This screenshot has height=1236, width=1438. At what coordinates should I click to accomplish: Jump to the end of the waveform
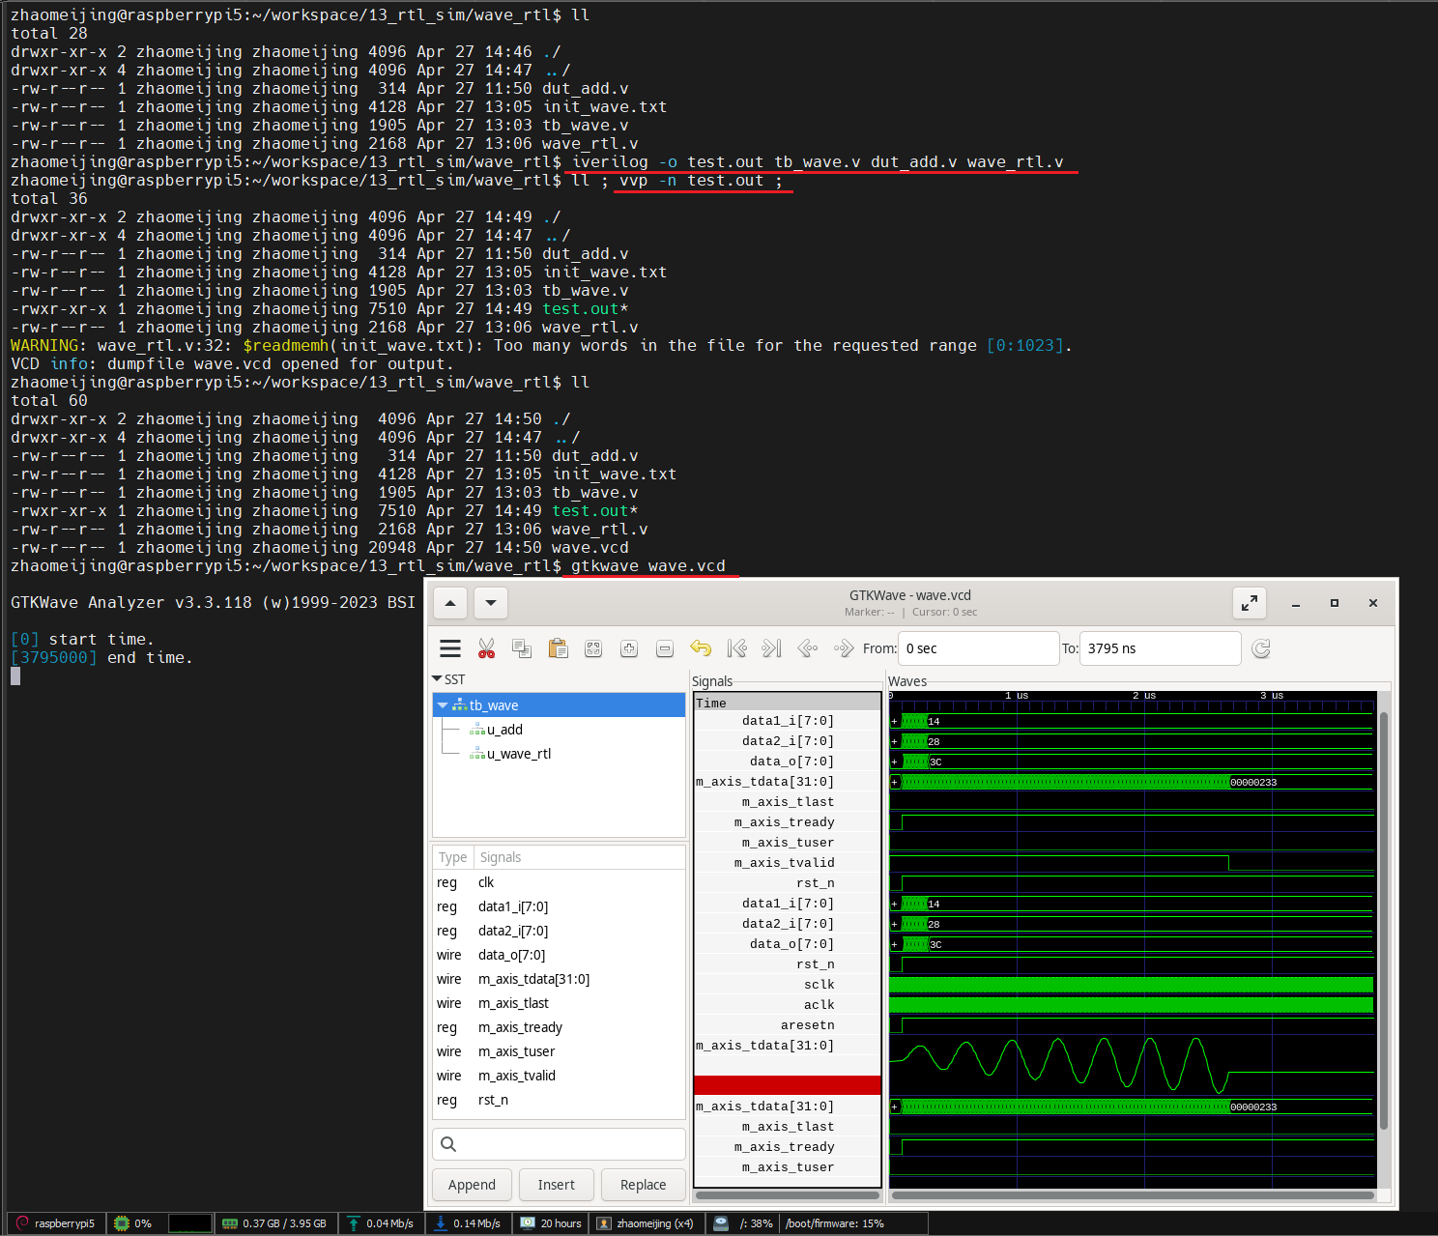[771, 648]
